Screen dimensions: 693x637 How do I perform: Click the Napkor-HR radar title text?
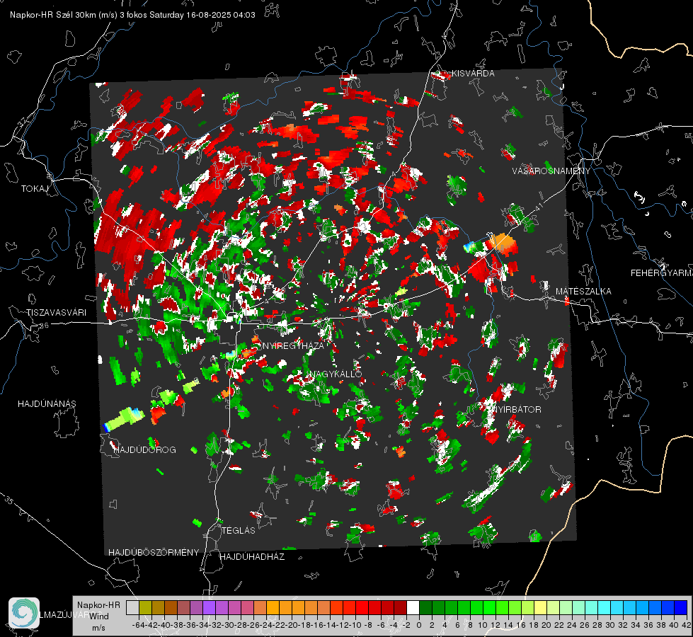[132, 15]
